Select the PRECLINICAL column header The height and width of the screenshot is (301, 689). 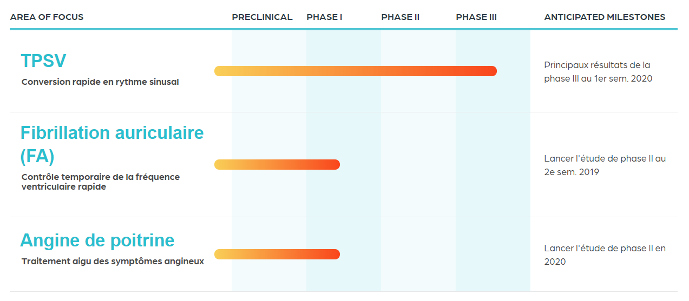coord(262,17)
